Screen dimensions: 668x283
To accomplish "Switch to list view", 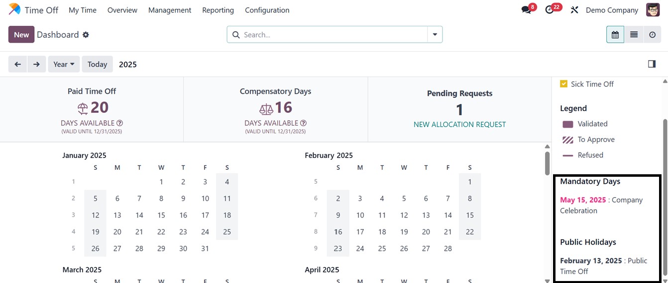I will coord(634,35).
